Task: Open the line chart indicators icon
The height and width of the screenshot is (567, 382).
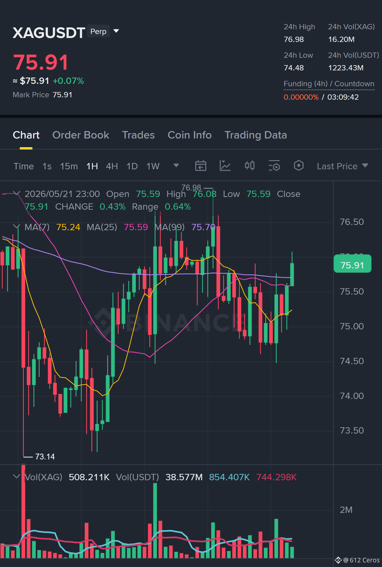Action: tap(225, 166)
